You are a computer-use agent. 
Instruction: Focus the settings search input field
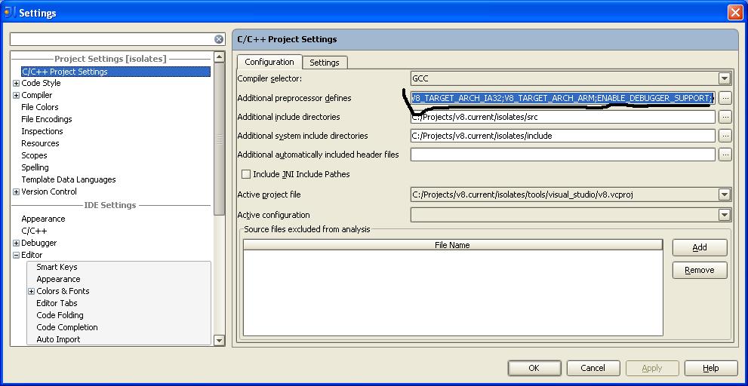pyautogui.click(x=111, y=39)
